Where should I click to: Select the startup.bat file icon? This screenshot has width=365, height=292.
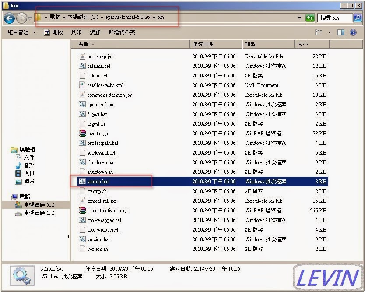tap(82, 181)
